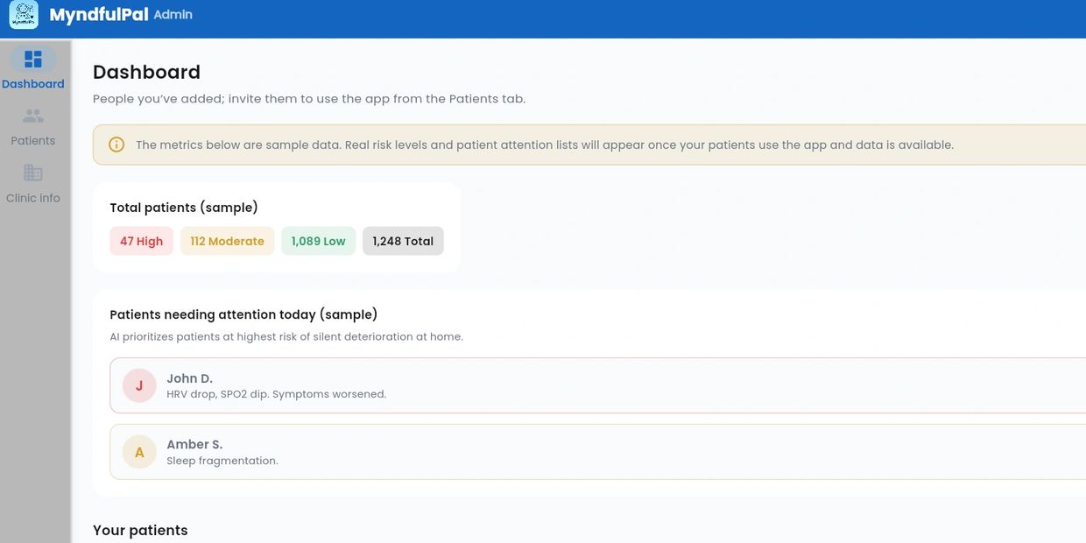Open the Dashboard grid icon
This screenshot has height=543, width=1086.
pyautogui.click(x=33, y=60)
